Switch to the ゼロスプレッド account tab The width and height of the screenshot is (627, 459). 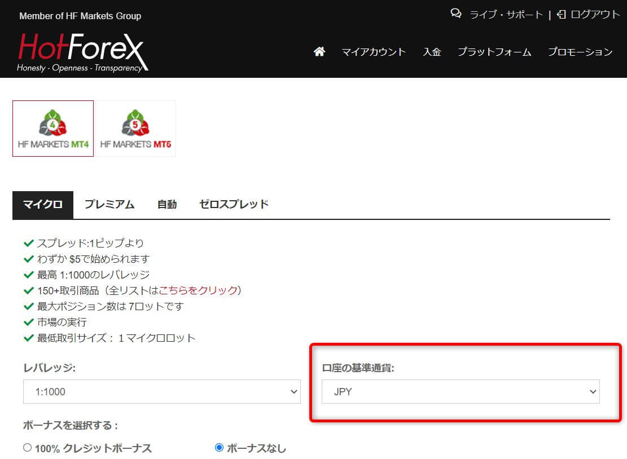click(234, 204)
